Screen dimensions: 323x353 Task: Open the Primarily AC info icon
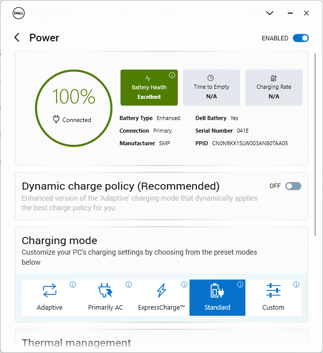point(128,284)
